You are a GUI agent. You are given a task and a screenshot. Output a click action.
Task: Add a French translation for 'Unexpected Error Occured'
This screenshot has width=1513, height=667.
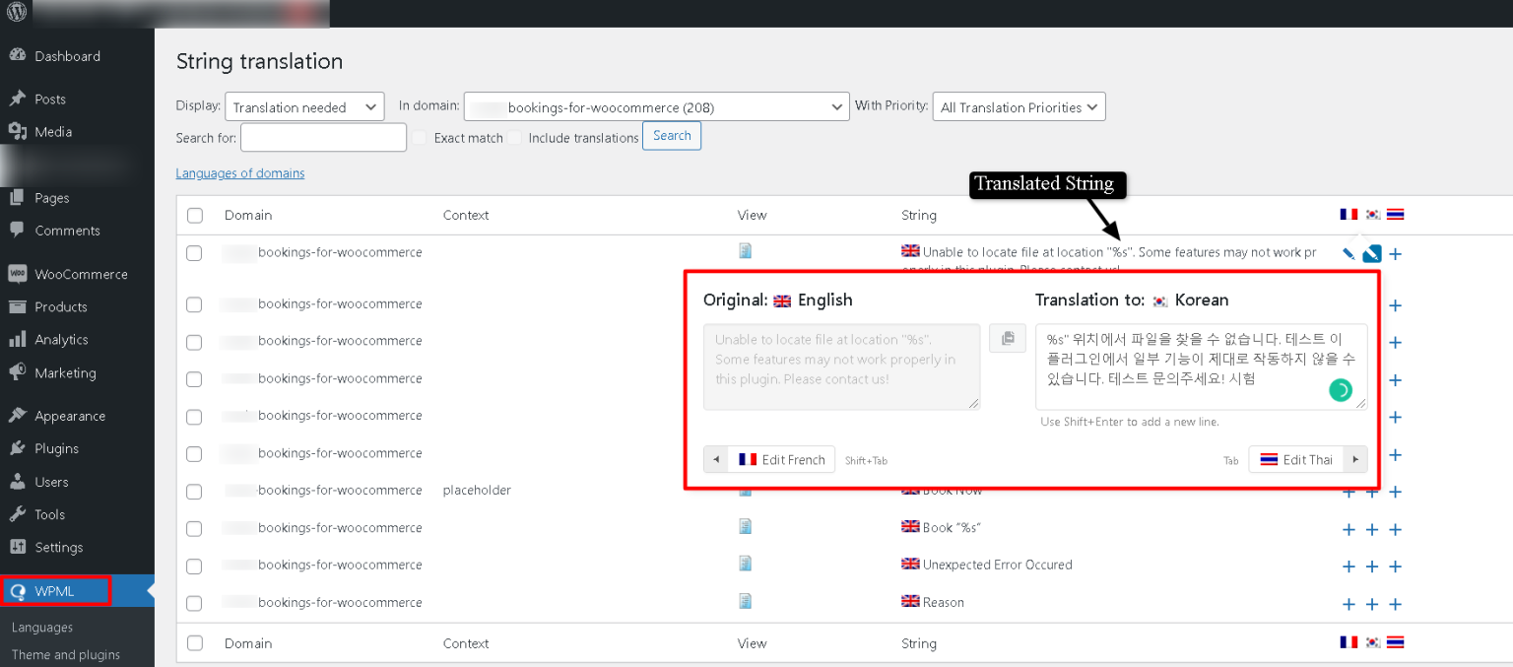(1349, 567)
